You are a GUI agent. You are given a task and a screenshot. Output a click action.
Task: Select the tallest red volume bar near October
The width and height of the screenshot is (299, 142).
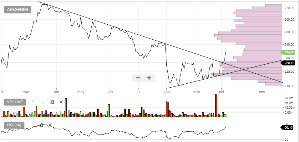(x=216, y=105)
